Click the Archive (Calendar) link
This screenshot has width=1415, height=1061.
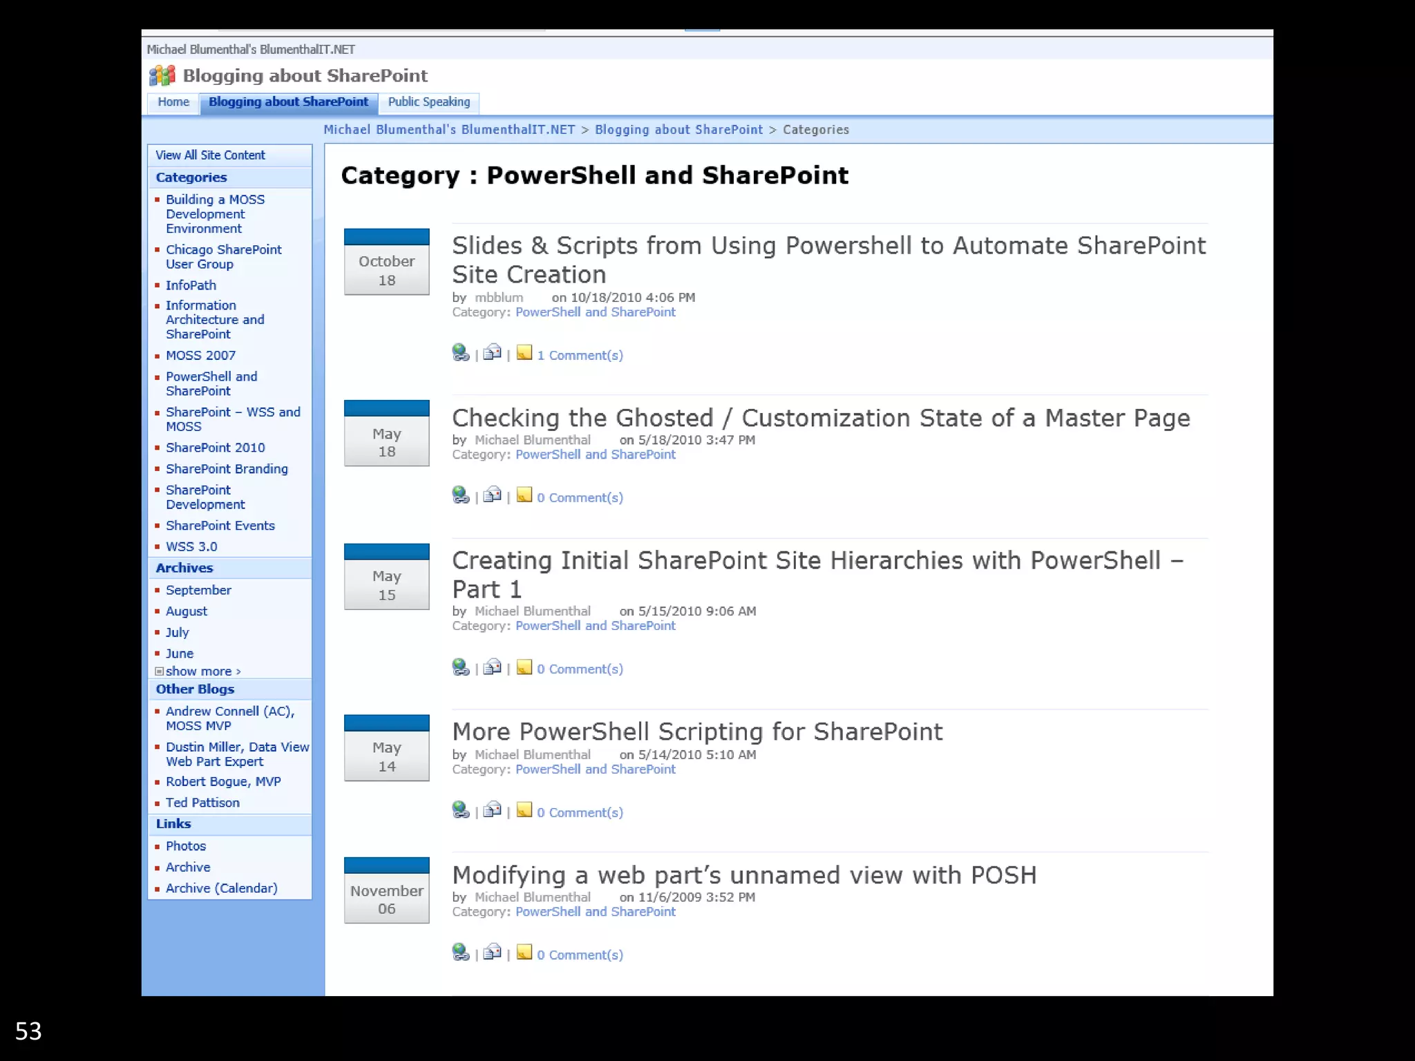[221, 888]
